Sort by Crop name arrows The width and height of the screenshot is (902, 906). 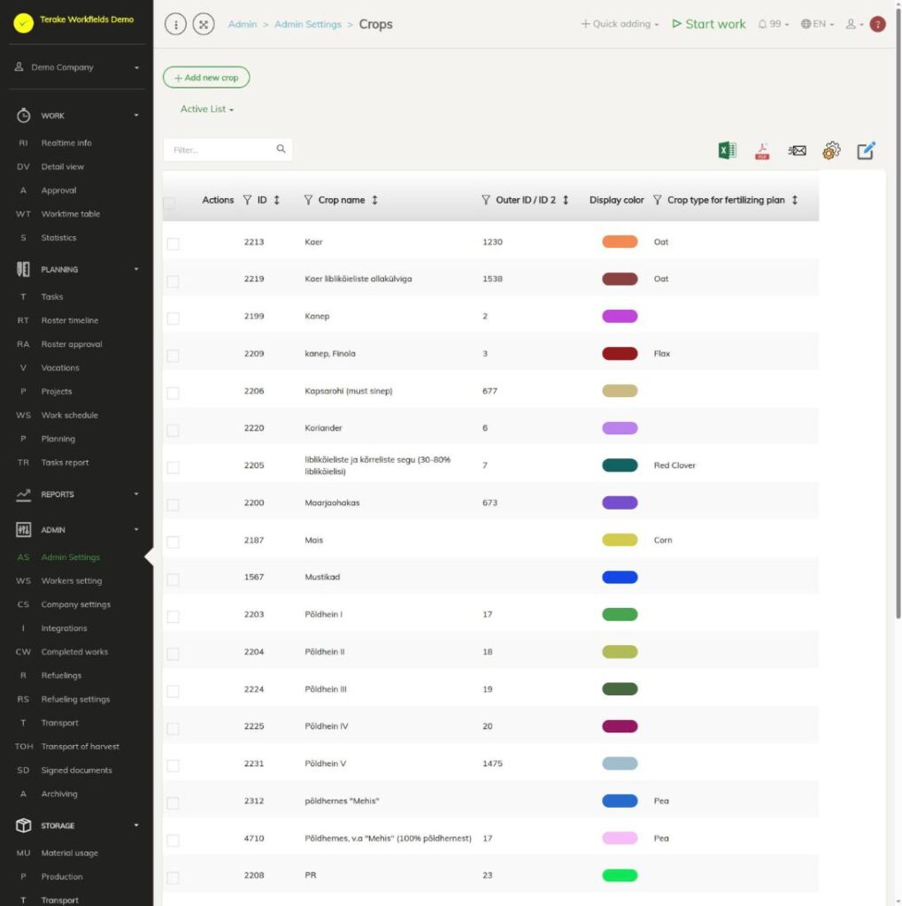(374, 200)
